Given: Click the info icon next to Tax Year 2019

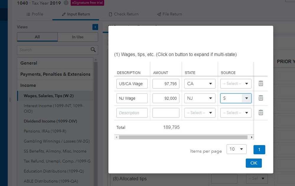Looking at the screenshot, I should click(x=66, y=3).
